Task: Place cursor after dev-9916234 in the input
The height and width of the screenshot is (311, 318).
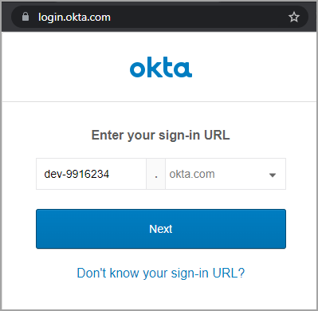Action: pos(110,174)
